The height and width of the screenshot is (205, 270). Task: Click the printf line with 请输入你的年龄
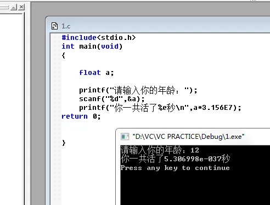pos(138,90)
